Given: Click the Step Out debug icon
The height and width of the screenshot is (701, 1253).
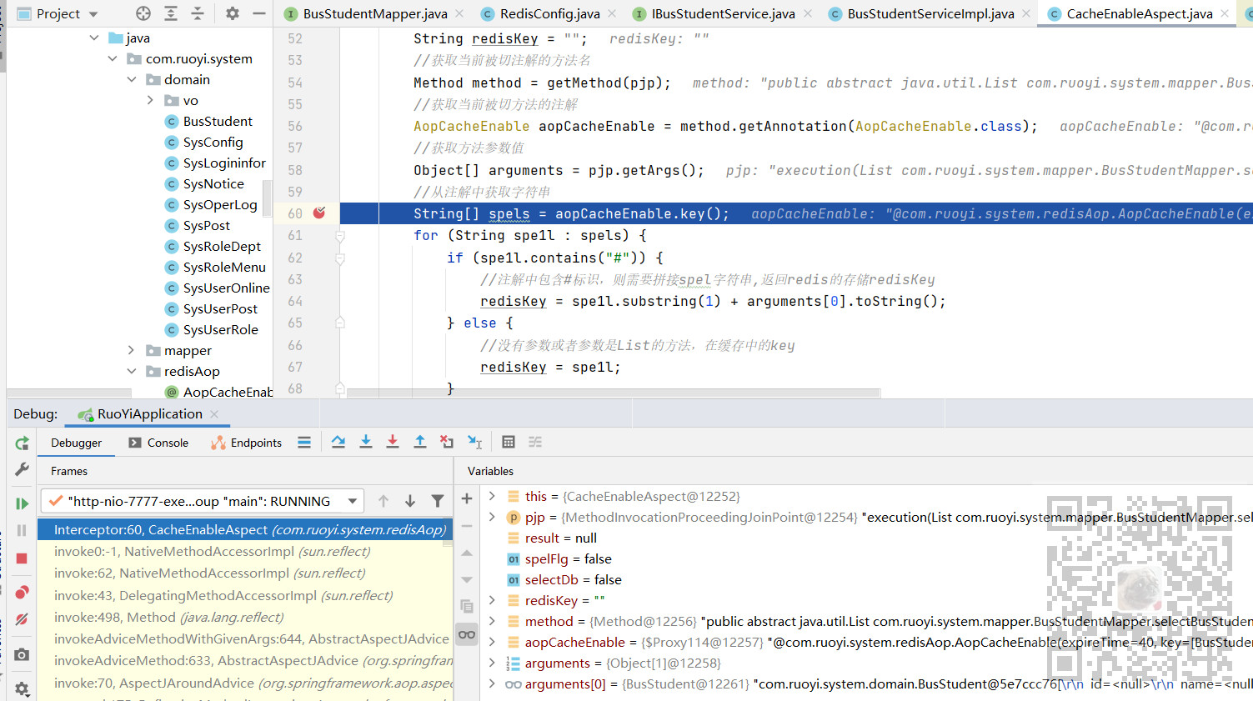Looking at the screenshot, I should [x=420, y=442].
